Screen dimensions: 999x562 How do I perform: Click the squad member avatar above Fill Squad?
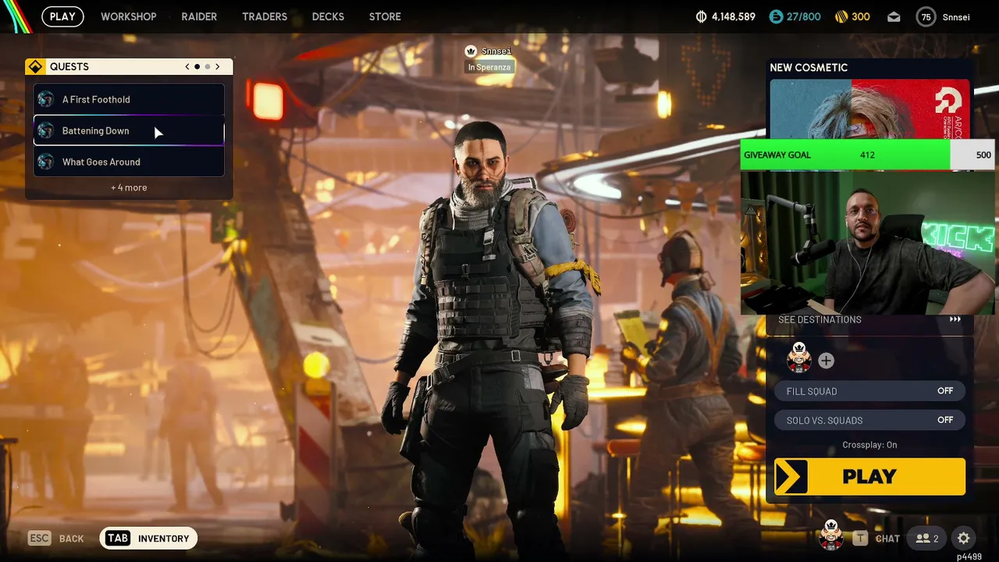pyautogui.click(x=799, y=359)
